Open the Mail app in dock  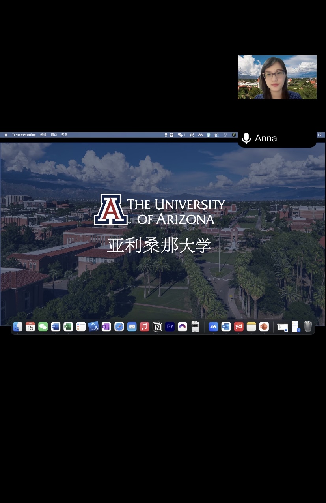click(x=132, y=327)
